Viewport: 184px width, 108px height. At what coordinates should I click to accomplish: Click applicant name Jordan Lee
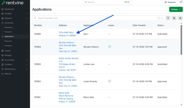click(x=89, y=64)
